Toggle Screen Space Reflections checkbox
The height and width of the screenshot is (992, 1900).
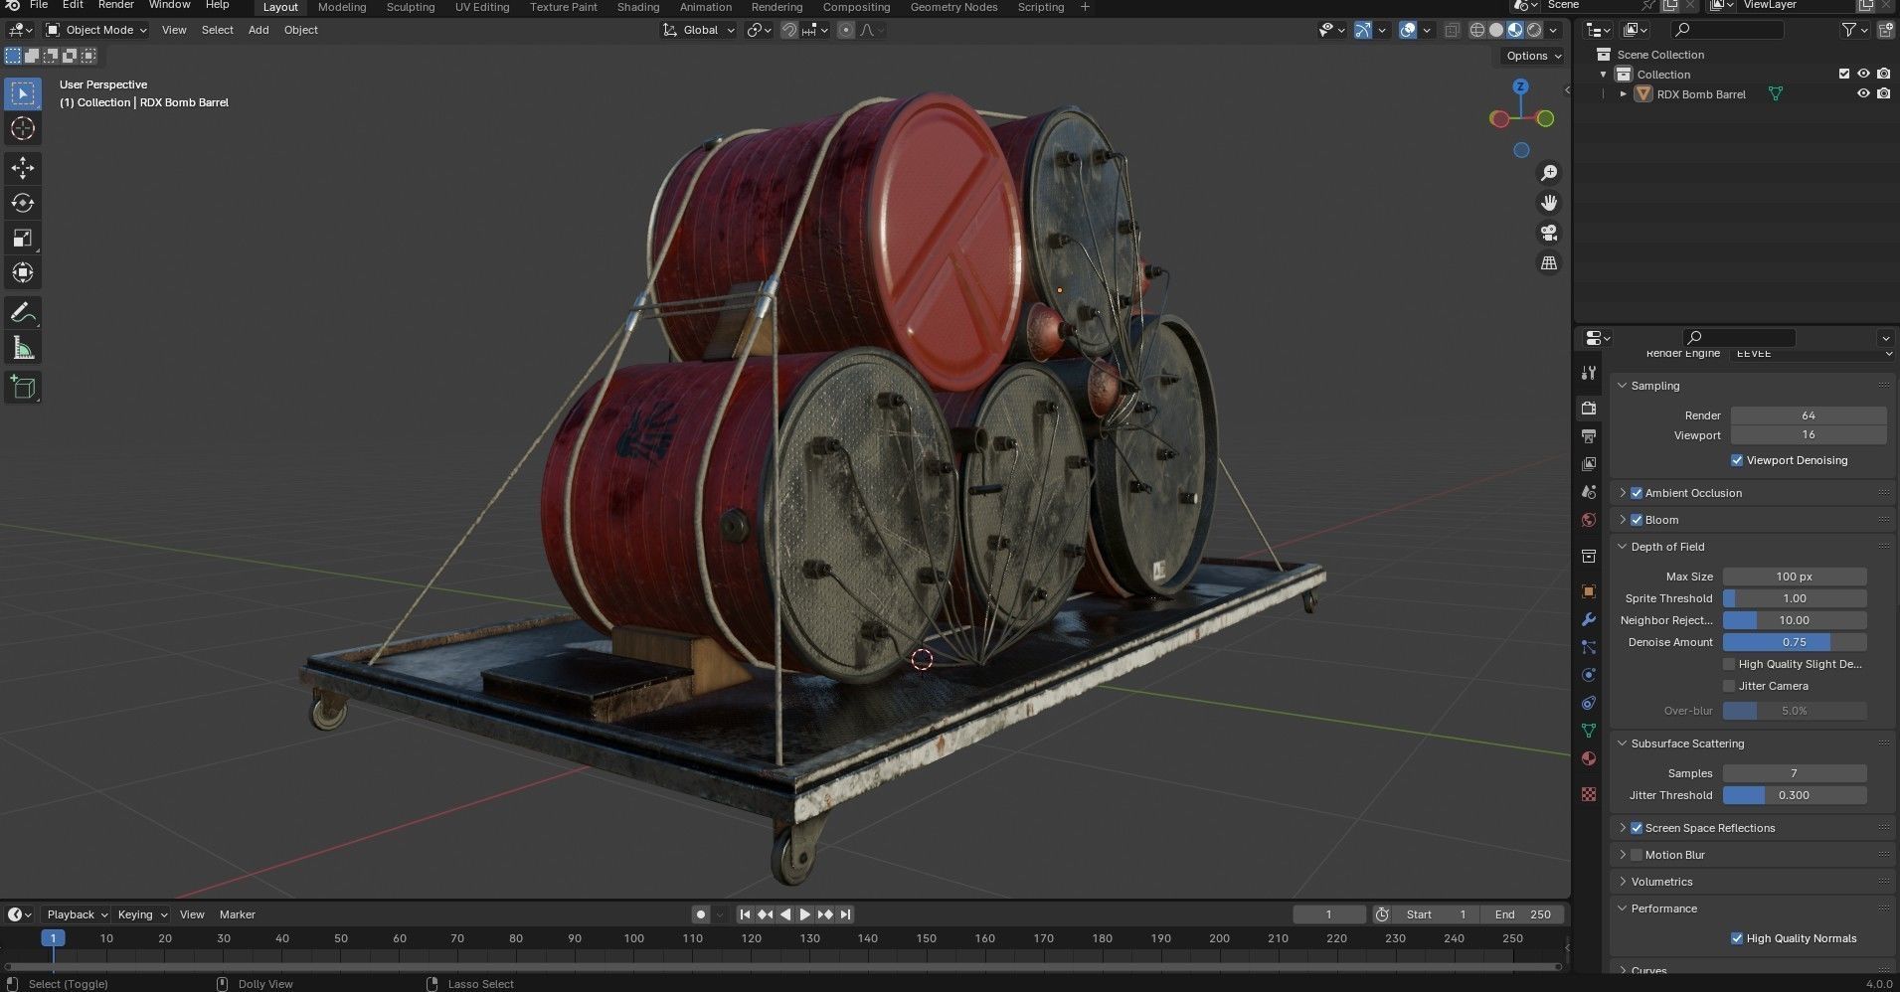pos(1637,828)
